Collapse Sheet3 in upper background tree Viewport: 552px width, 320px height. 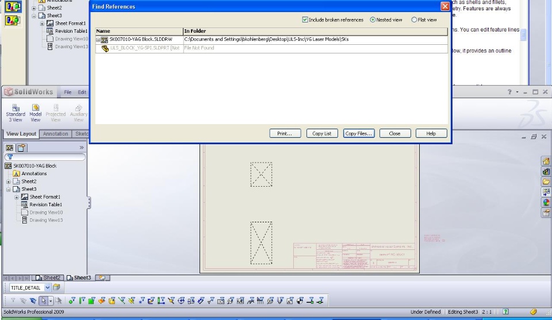pos(34,16)
